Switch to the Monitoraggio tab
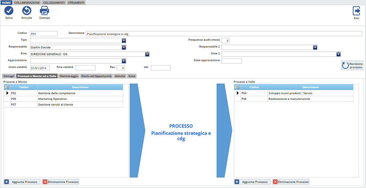 pyautogui.click(x=69, y=76)
